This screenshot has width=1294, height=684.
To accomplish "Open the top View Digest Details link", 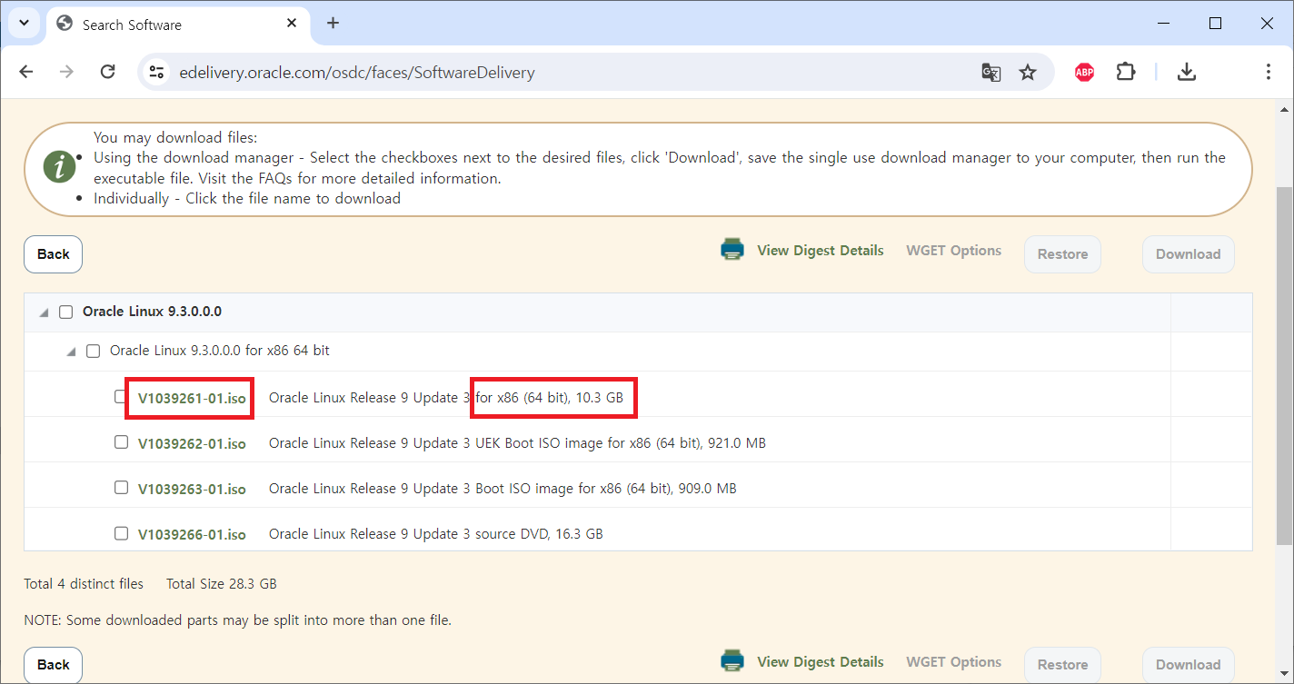I will point(821,251).
